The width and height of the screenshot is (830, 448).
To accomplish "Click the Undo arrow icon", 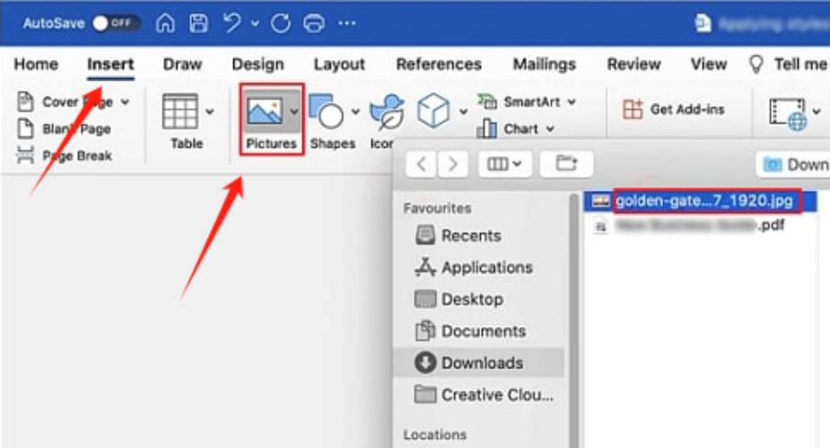I will [x=232, y=23].
